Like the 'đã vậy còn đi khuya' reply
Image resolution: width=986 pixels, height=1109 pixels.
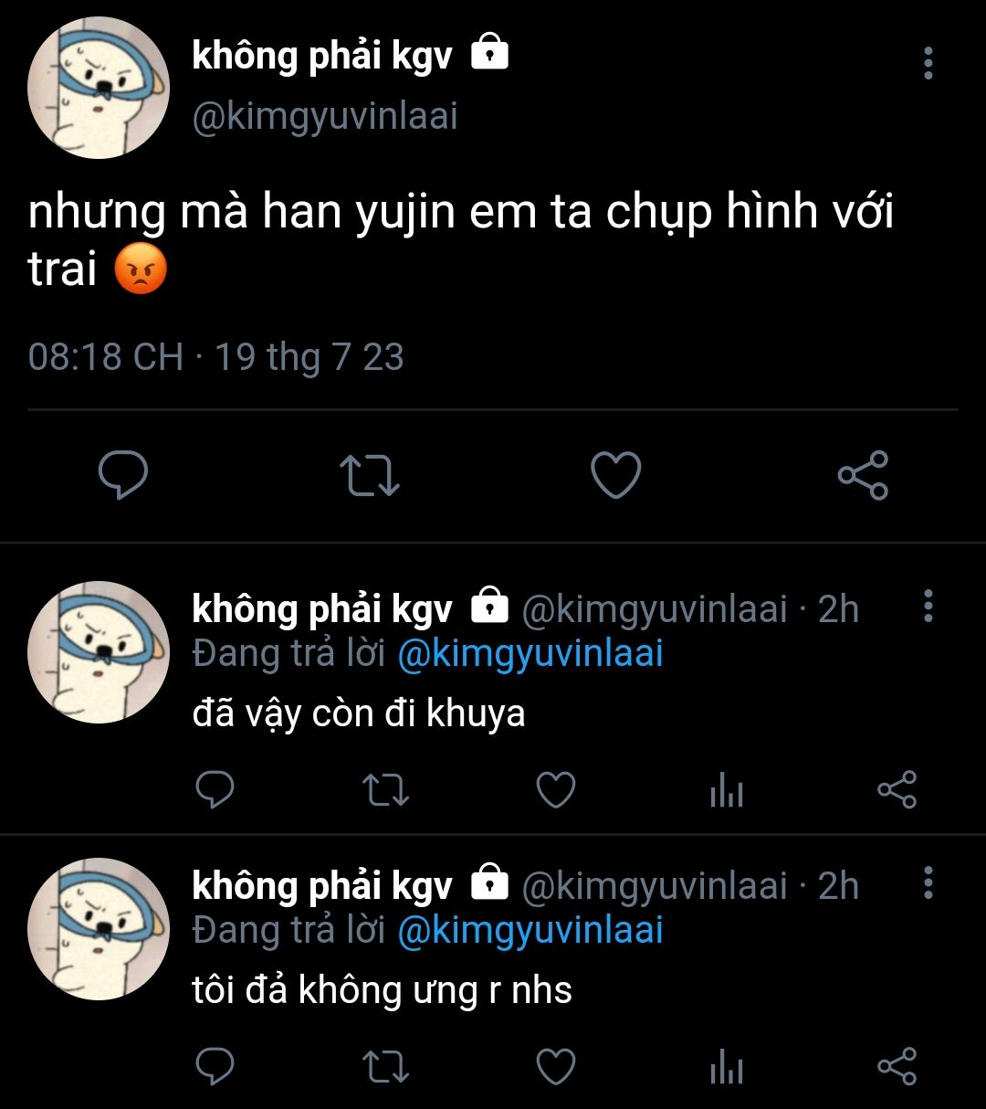[555, 790]
